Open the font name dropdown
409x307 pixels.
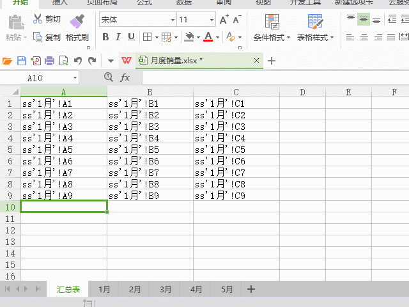pos(173,20)
